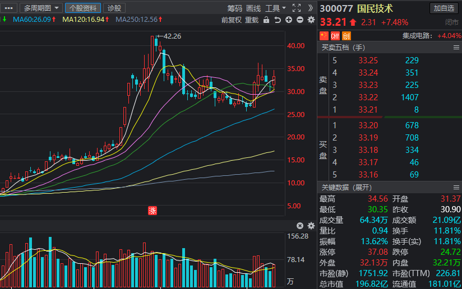Click the undo arrow icon

278,20
